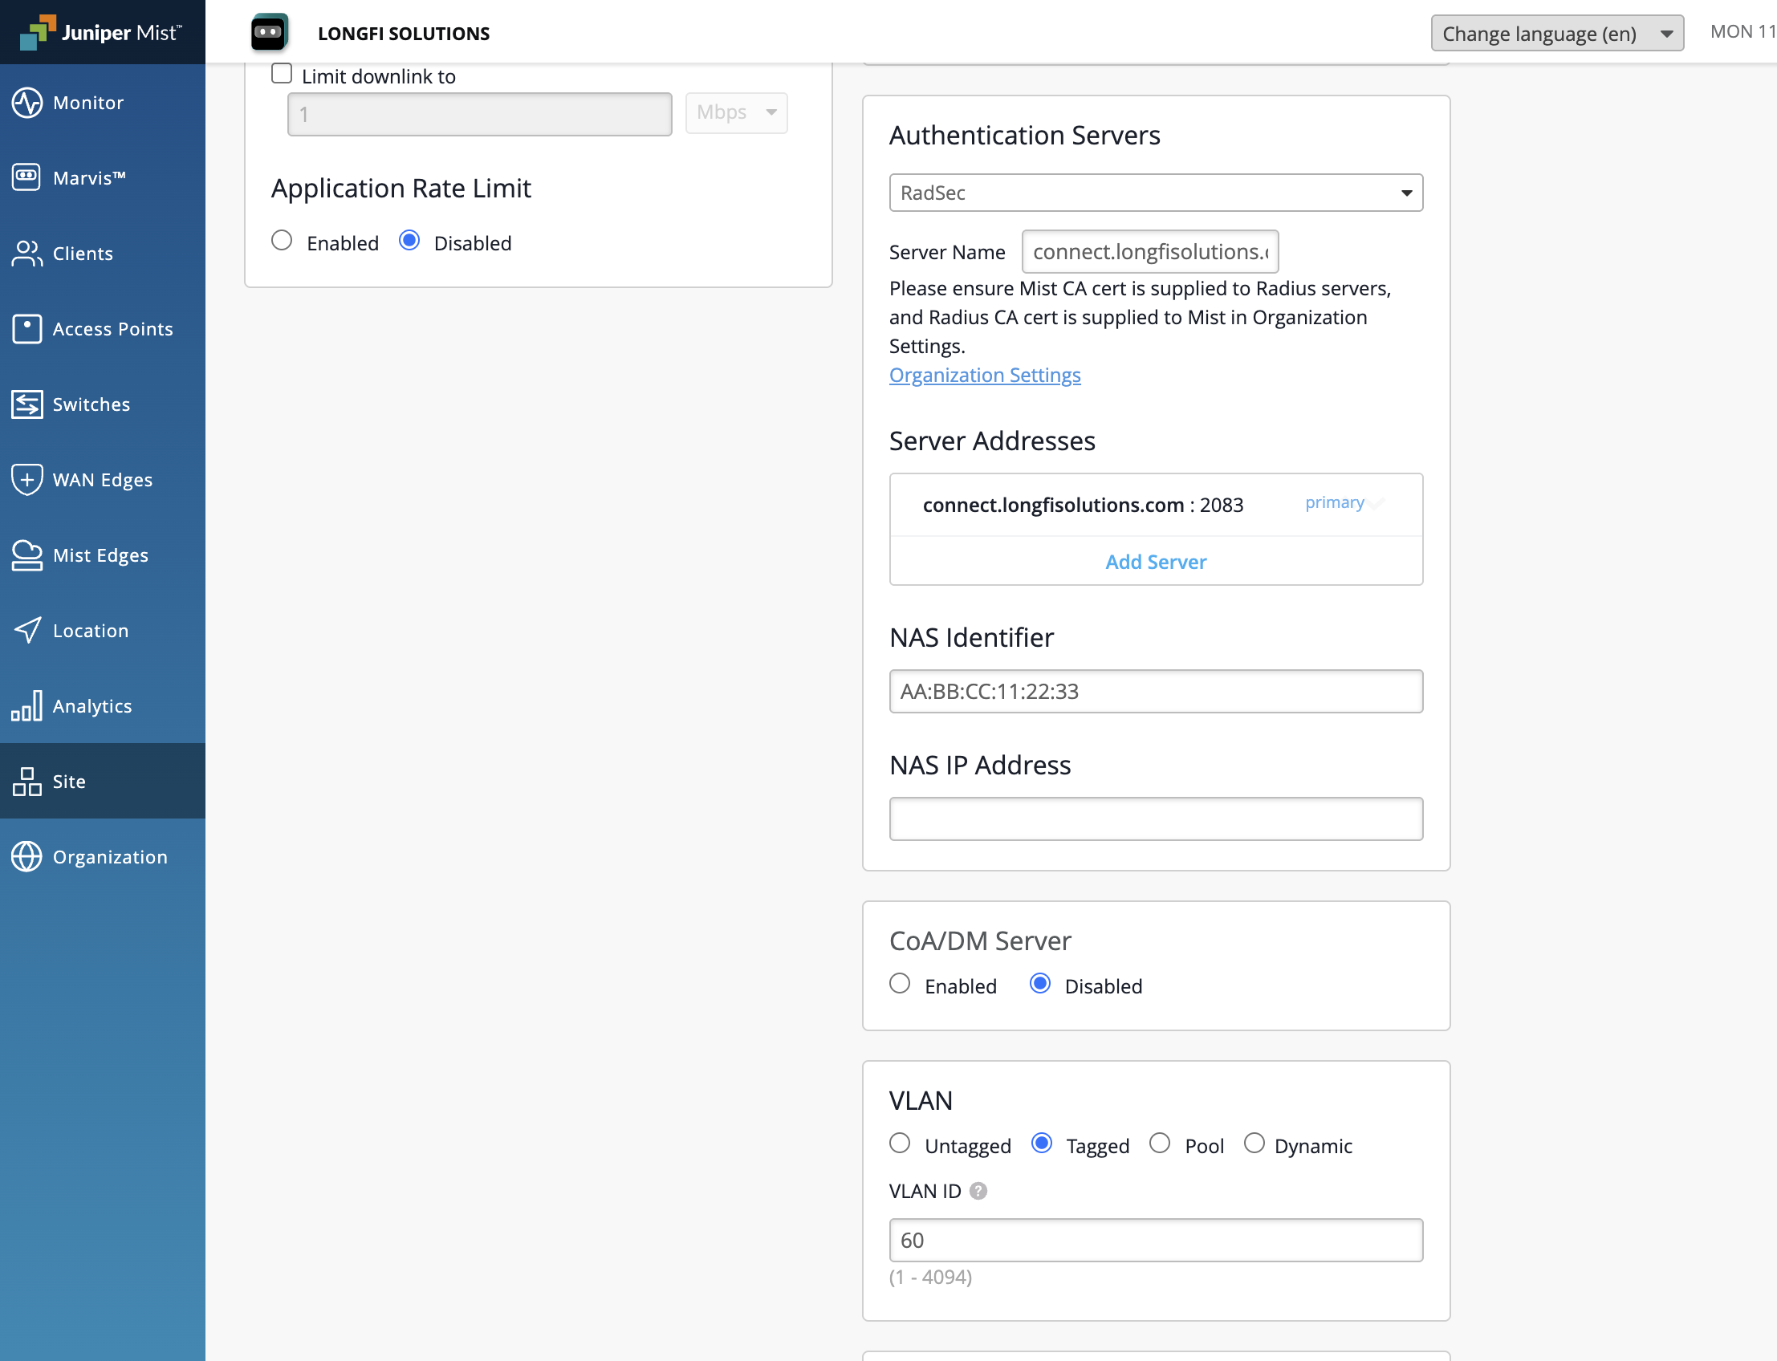1777x1361 pixels.
Task: Navigate to WAN Edges
Action: pyautogui.click(x=103, y=480)
